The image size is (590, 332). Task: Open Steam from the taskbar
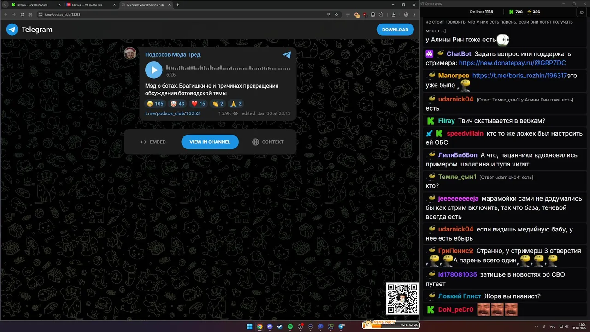coord(280,326)
